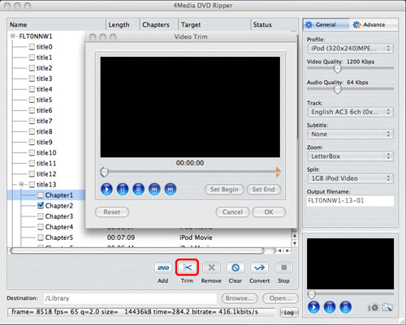Click the Name column header
Screen dimensions: 406x325
click(x=56, y=24)
